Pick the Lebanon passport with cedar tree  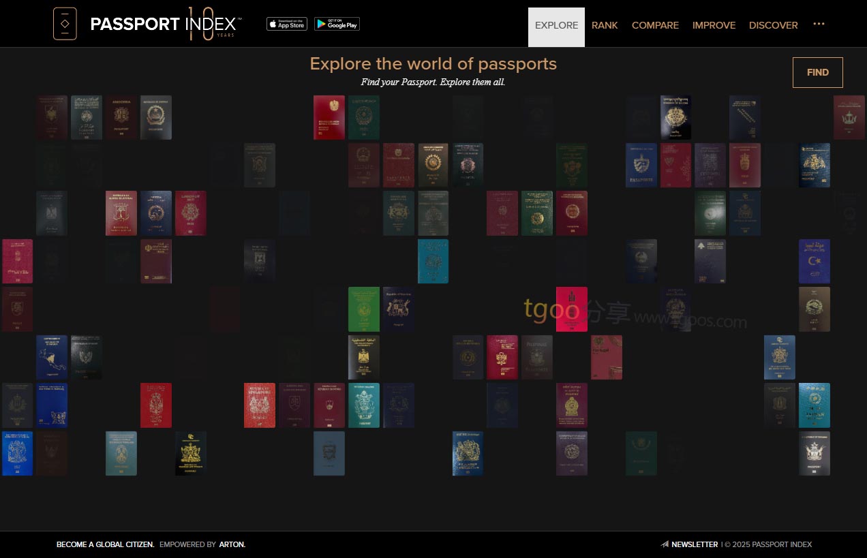(710, 261)
